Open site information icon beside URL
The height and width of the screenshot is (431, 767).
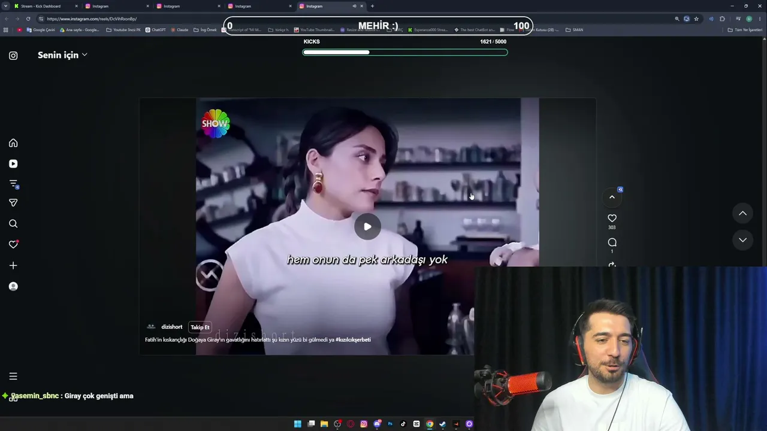pyautogui.click(x=41, y=19)
